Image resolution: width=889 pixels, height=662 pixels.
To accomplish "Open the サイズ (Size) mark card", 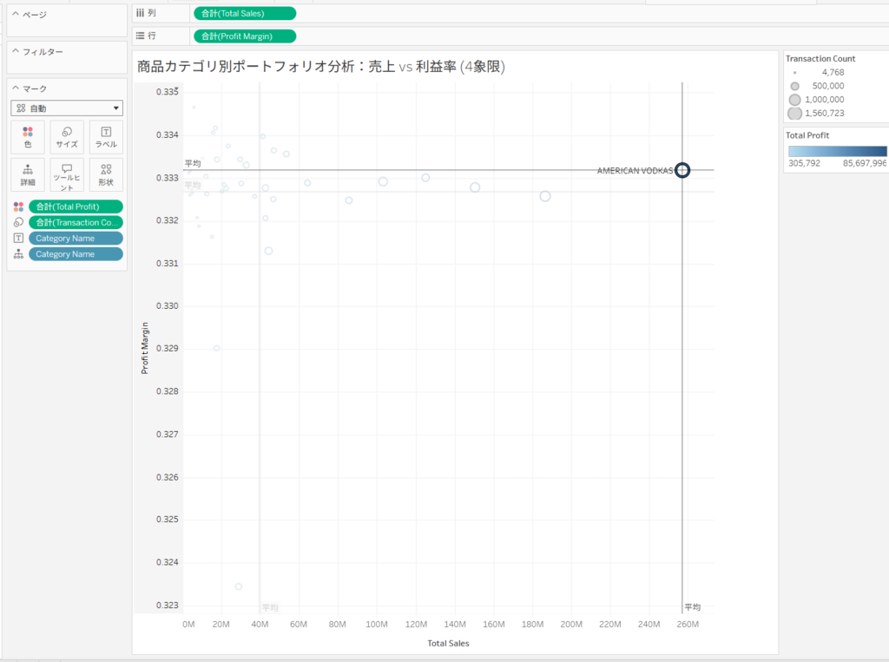I will tap(67, 137).
